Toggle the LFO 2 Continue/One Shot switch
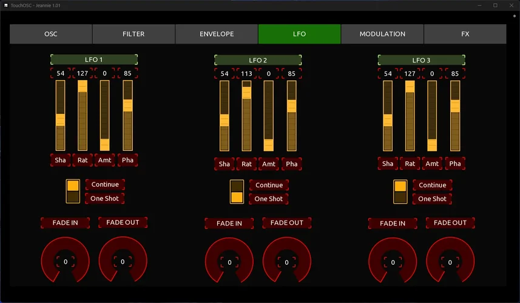 tap(237, 191)
